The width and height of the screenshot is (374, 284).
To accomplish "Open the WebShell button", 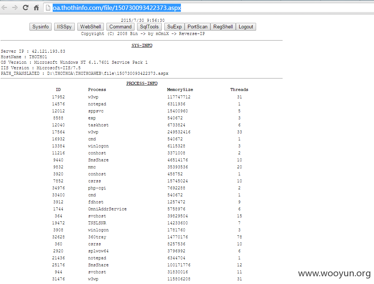I will click(x=91, y=27).
